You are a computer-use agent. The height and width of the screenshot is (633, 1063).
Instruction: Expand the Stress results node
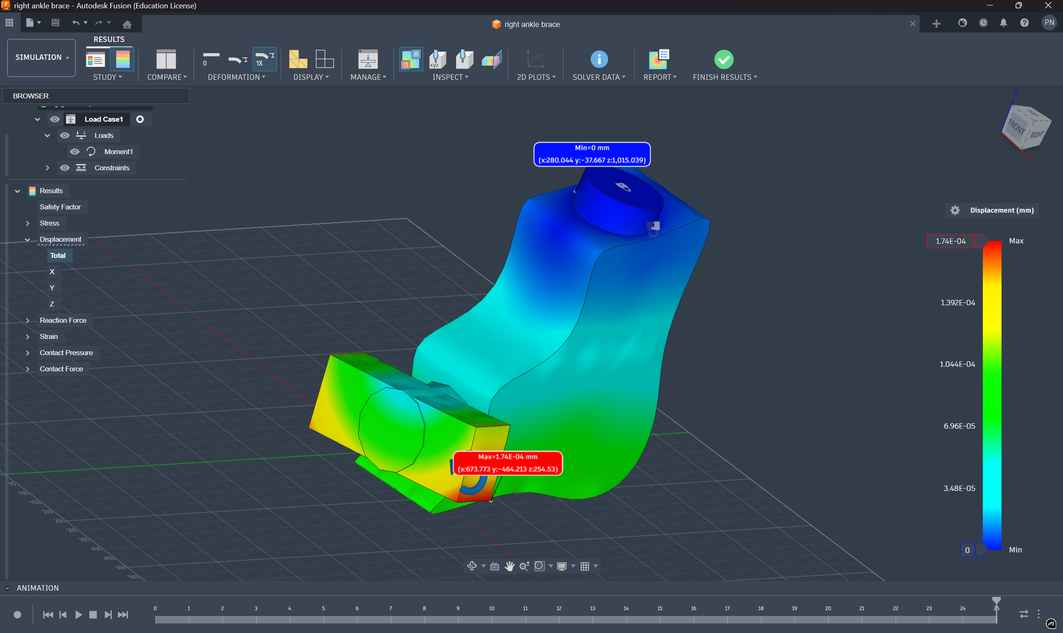(27, 223)
